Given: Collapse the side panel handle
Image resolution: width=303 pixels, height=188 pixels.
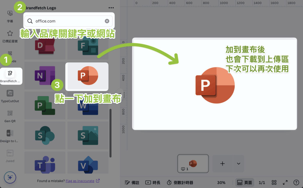Looking at the screenshot, I should (x=120, y=94).
